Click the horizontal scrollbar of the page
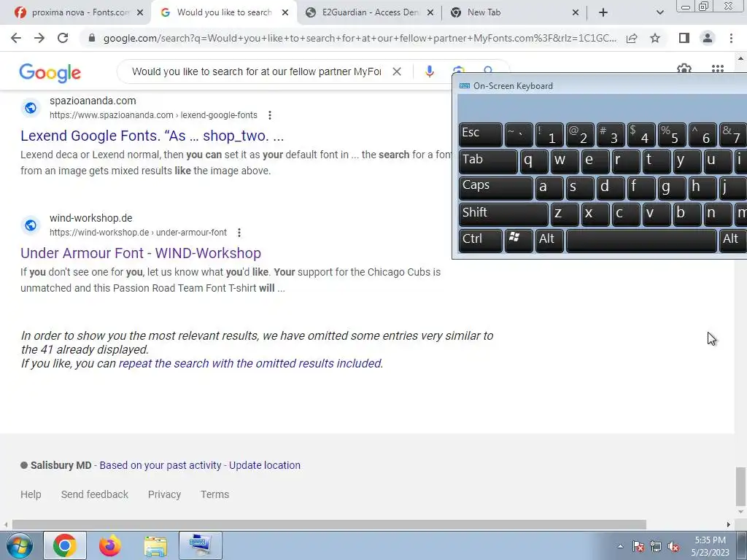This screenshot has width=747, height=560. pyautogui.click(x=329, y=524)
